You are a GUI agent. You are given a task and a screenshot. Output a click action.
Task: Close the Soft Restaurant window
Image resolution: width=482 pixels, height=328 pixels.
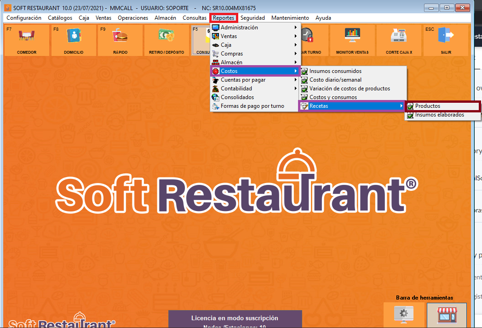point(462,8)
